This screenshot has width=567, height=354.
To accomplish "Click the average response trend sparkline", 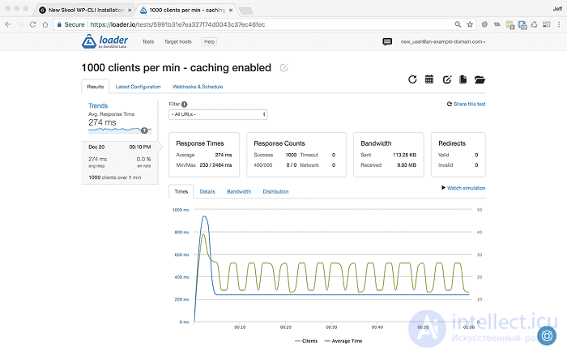I will pos(120,130).
